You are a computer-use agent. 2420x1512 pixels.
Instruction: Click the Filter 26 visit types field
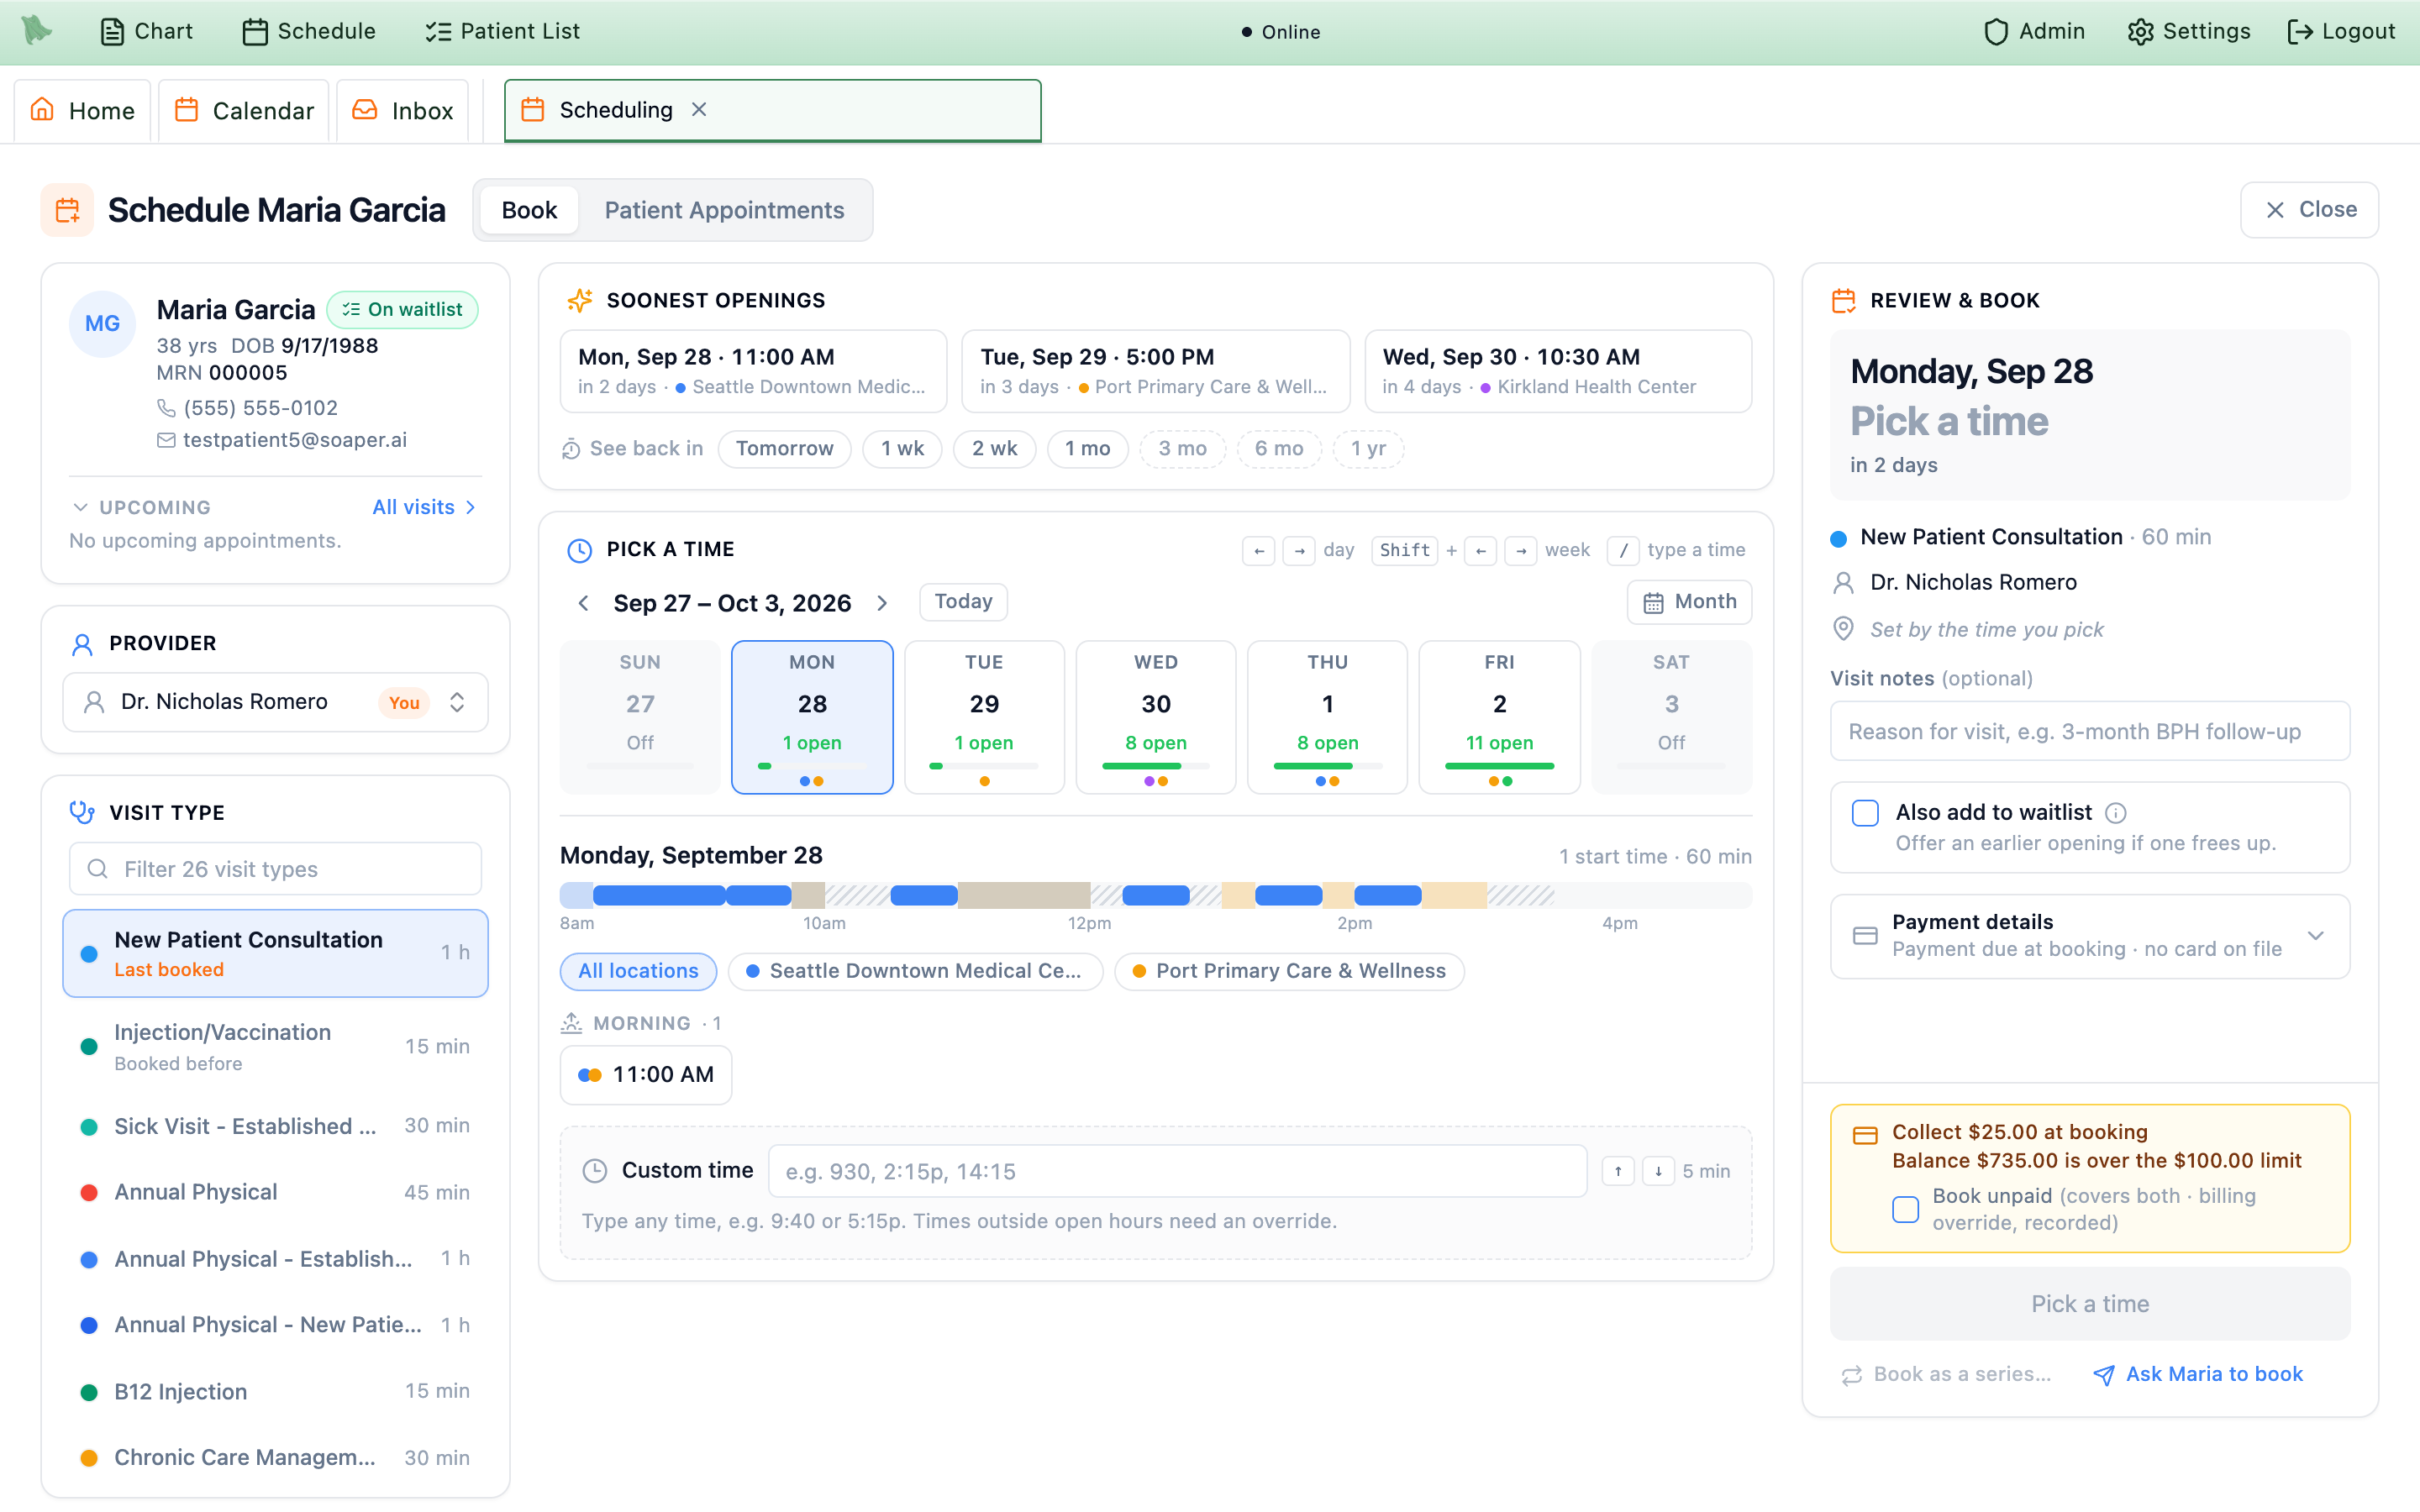pos(275,869)
